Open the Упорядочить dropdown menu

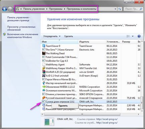point(52,36)
